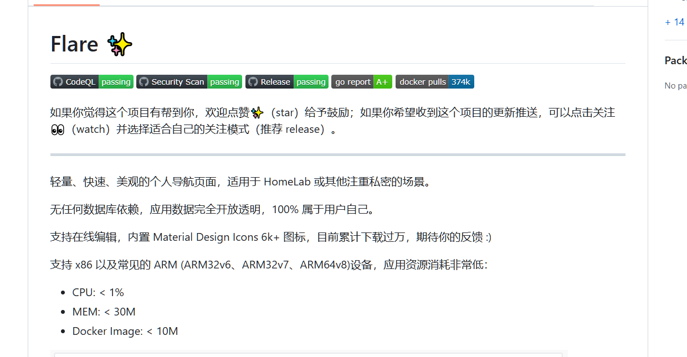The image size is (687, 357).
Task: Click the bullet "MEM: < 30M"
Action: tap(104, 312)
